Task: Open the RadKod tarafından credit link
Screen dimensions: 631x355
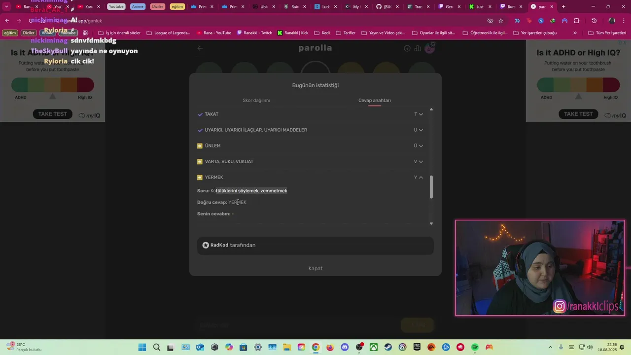Action: 315,245
